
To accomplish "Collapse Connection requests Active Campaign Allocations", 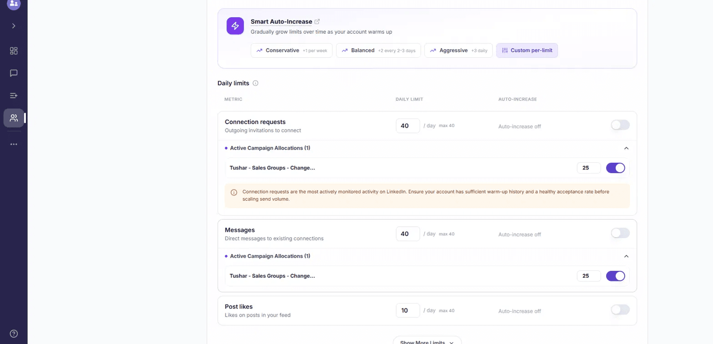I will (x=626, y=148).
